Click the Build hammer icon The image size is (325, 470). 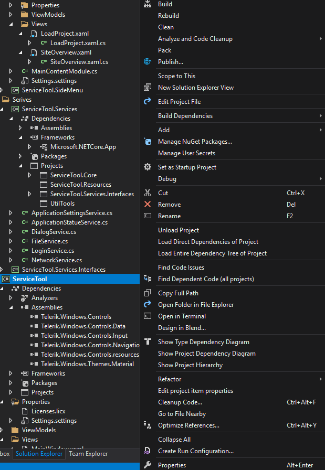[148, 4]
